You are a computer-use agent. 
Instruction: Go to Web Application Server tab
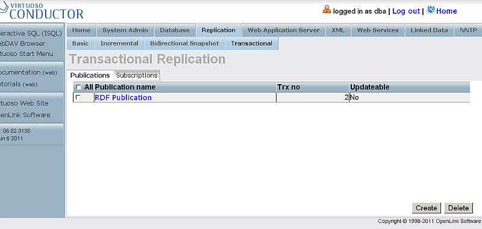(x=284, y=30)
